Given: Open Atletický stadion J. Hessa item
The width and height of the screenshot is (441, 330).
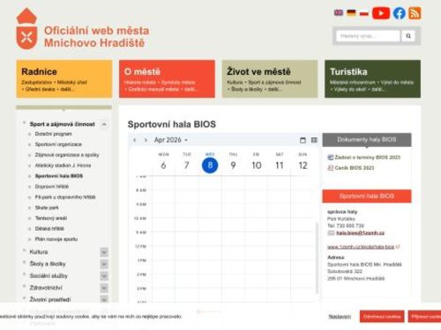Looking at the screenshot, I should [63, 165].
